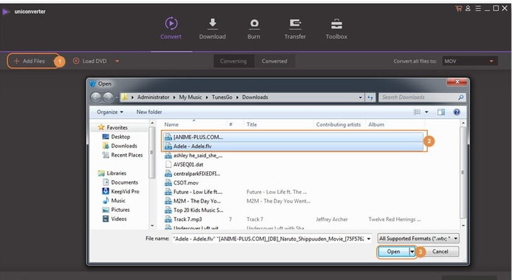
Task: Expand the address bar history dropdown
Action: coord(360,97)
